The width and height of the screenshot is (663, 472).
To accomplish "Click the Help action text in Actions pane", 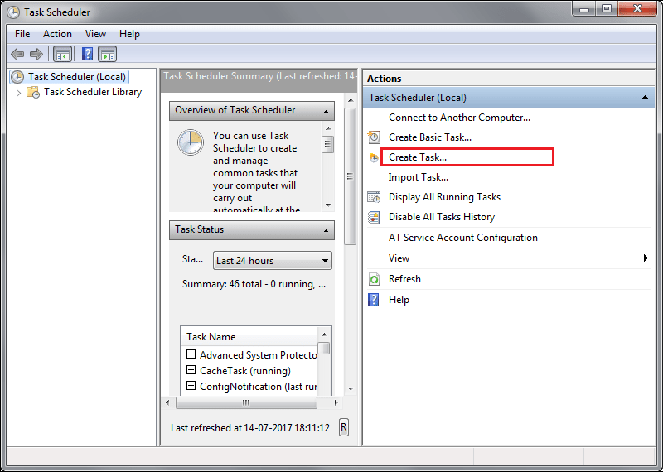I will pos(399,300).
